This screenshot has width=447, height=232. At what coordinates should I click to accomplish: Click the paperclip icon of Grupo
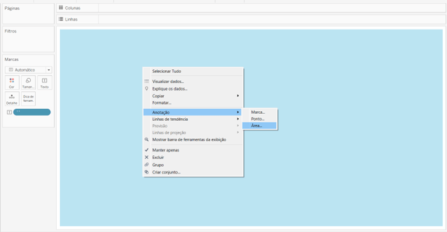coord(146,165)
